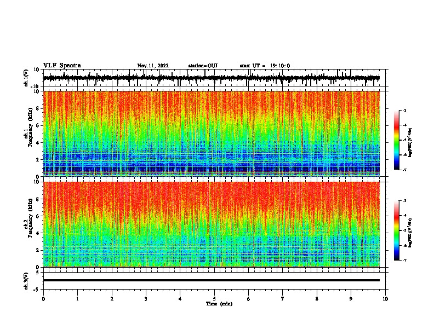
Task: Click the ch.1 spectrogram color scale bar
Action: click(396, 140)
